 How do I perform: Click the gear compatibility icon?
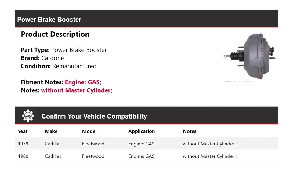pos(28,116)
